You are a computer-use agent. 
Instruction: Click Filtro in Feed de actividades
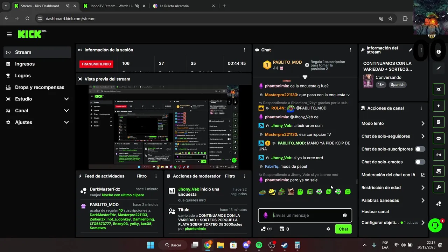(141, 176)
